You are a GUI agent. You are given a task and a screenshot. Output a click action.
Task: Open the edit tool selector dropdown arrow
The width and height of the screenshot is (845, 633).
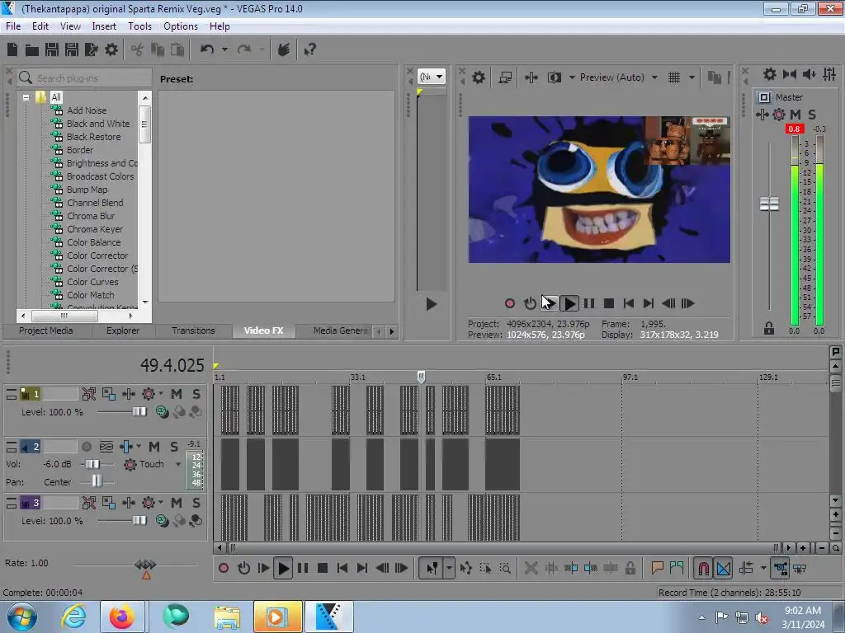[449, 568]
